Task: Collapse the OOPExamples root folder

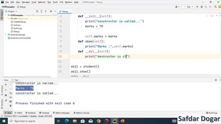Action: (6, 15)
